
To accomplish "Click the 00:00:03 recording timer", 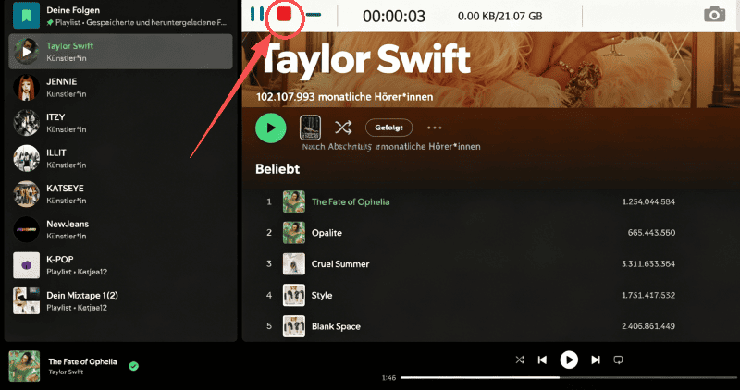I will pyautogui.click(x=394, y=16).
